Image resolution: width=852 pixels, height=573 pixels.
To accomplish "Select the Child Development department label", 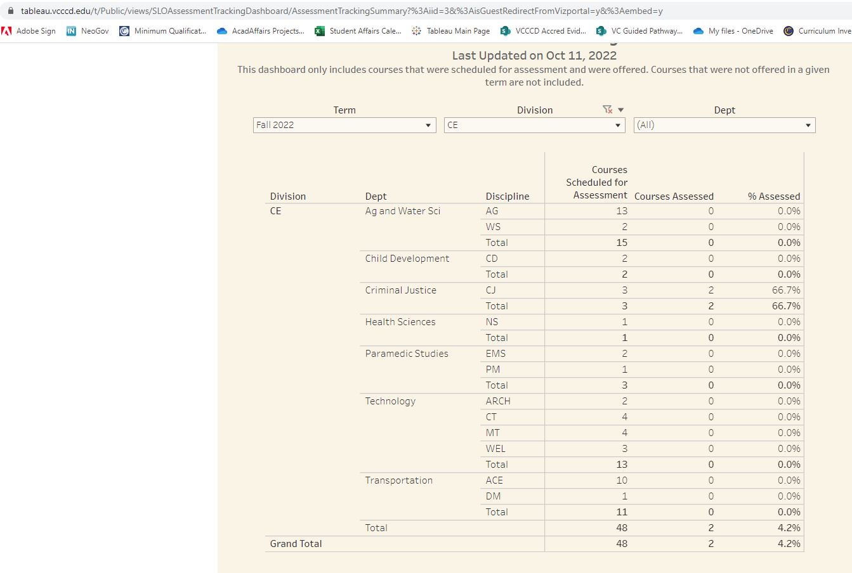I will (407, 259).
